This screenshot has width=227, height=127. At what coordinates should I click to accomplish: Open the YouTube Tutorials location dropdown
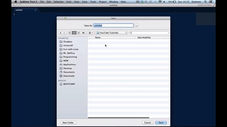click(x=111, y=33)
